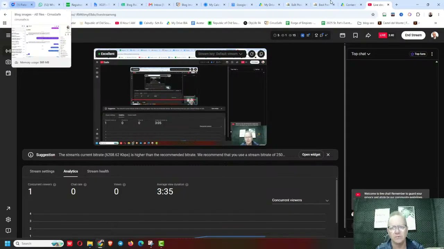Go back with the browser back arrow
Image resolution: width=444 pixels, height=249 pixels.
5,15
